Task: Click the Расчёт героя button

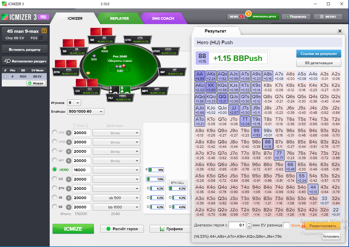Action: point(122,229)
